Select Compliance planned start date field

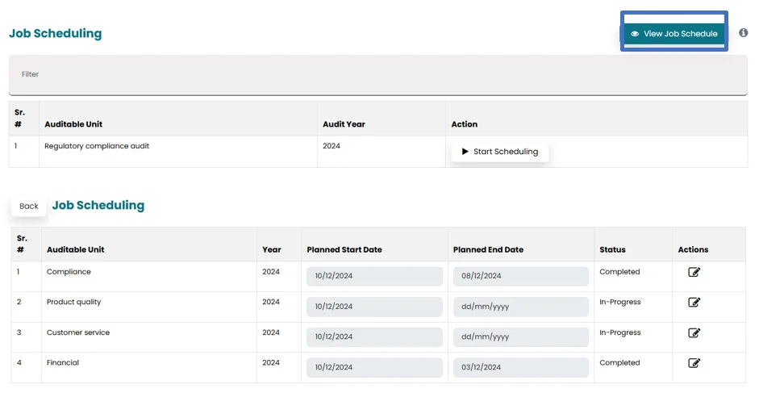coord(374,276)
